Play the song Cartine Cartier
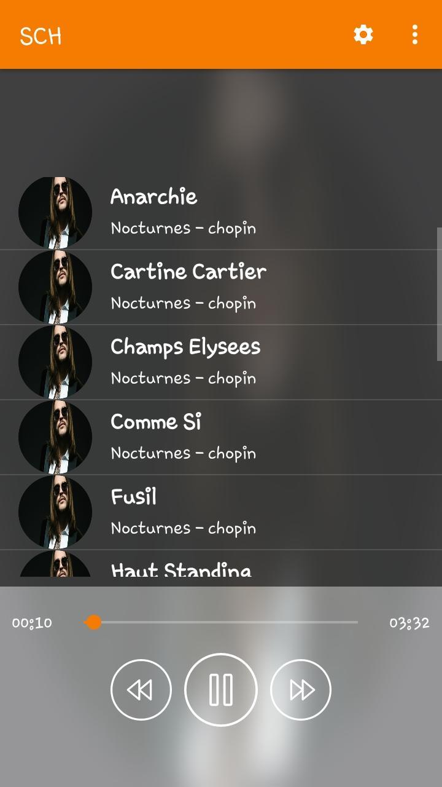 [221, 287]
